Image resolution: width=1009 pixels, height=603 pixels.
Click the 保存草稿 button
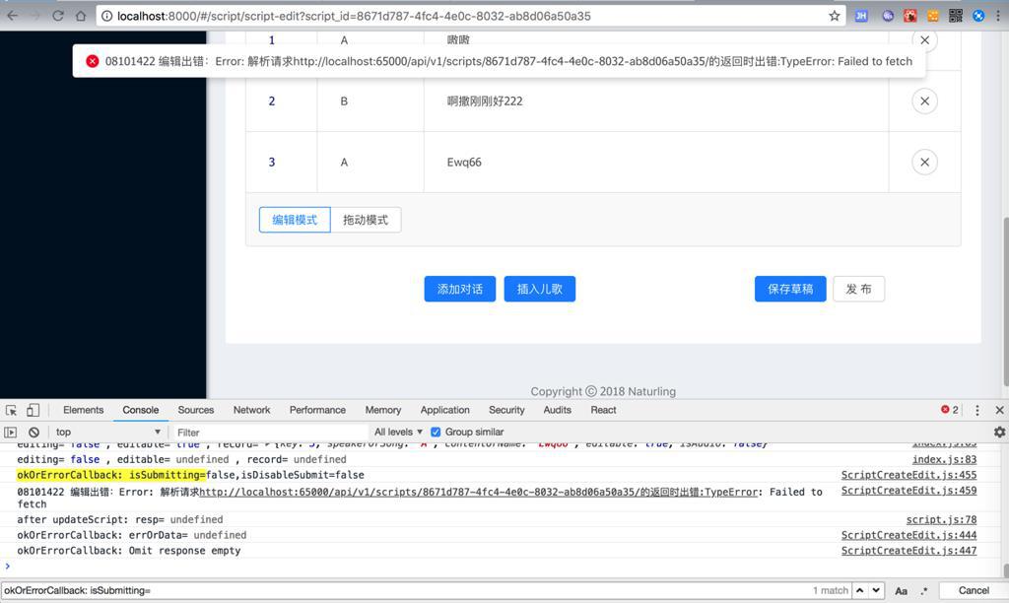pyautogui.click(x=790, y=289)
